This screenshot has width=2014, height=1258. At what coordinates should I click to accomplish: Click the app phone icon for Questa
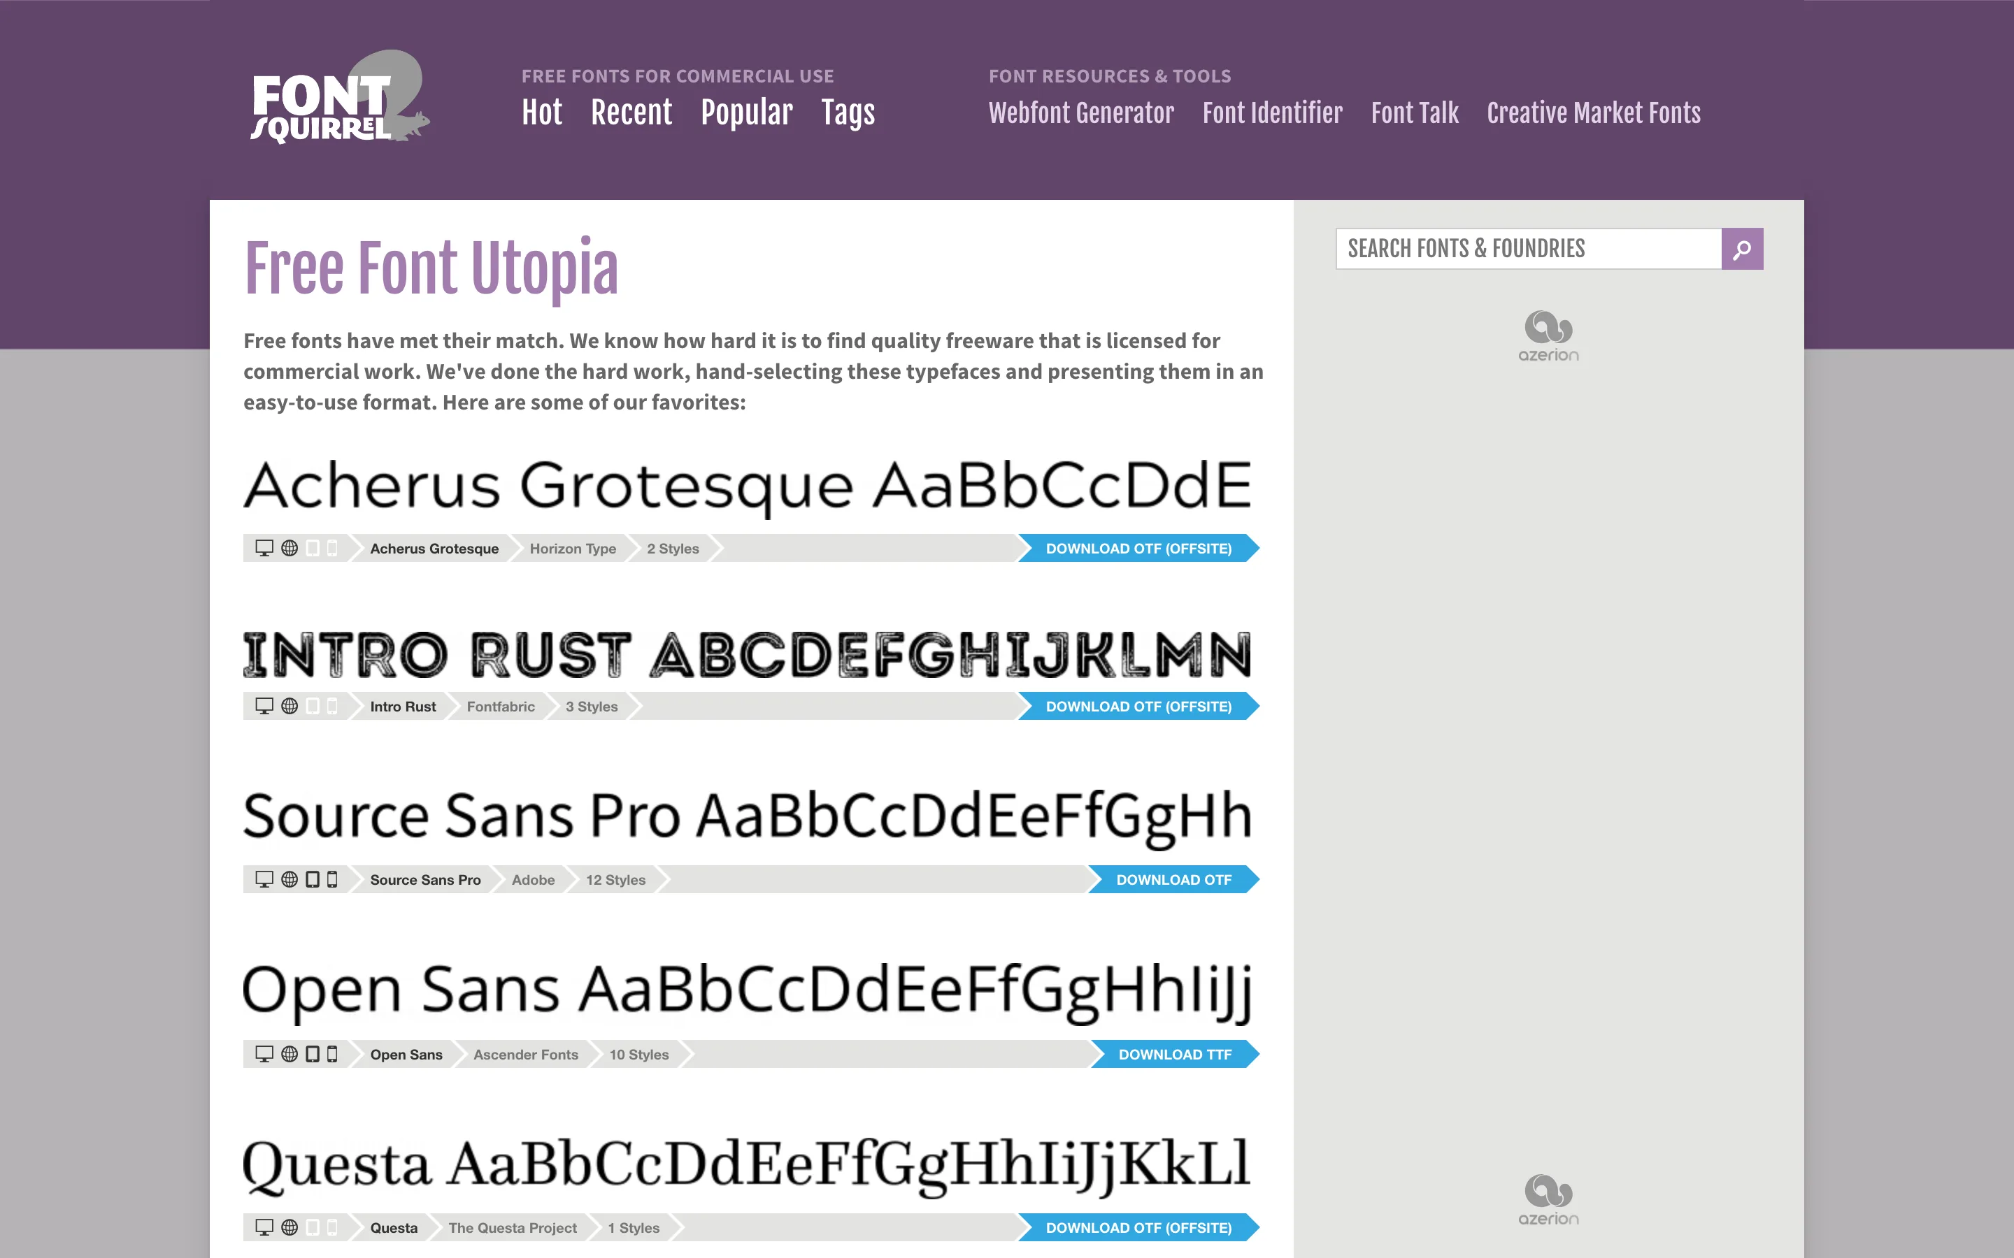coord(332,1227)
